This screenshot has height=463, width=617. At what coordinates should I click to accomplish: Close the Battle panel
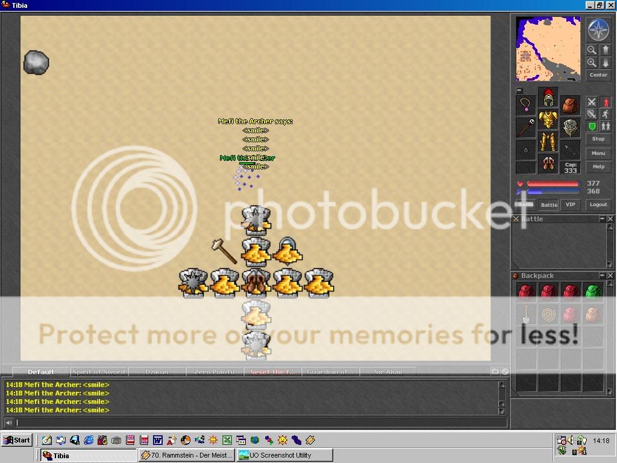pyautogui.click(x=610, y=218)
